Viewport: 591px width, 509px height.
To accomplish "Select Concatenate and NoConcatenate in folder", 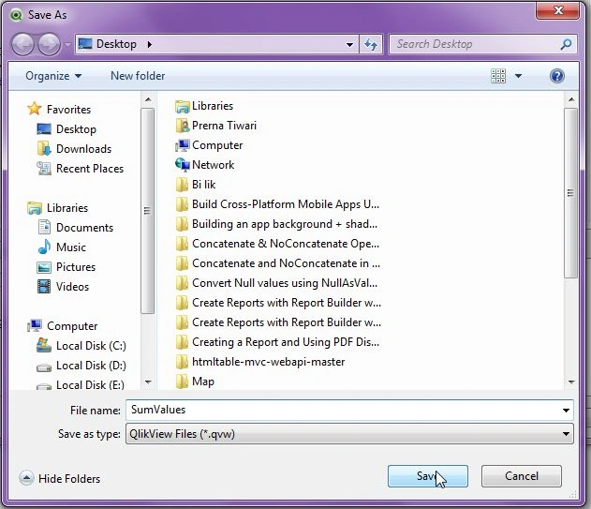I will coord(278,263).
